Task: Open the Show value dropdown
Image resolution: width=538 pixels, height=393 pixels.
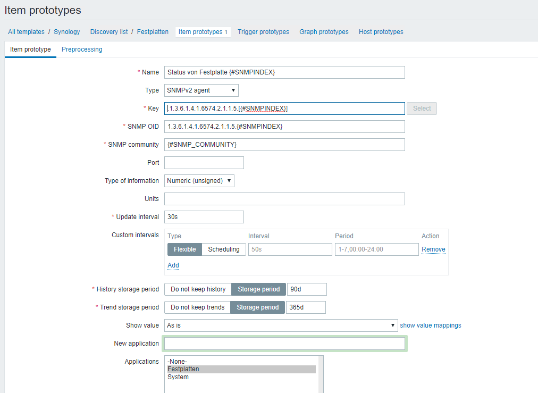Action: [281, 325]
